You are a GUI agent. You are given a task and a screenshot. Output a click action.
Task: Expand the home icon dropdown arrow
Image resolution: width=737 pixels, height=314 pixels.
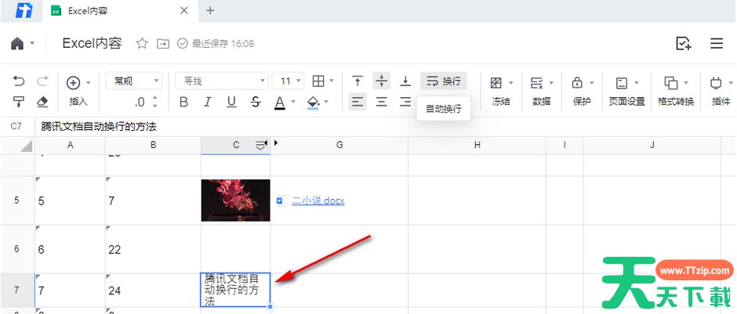coord(32,43)
